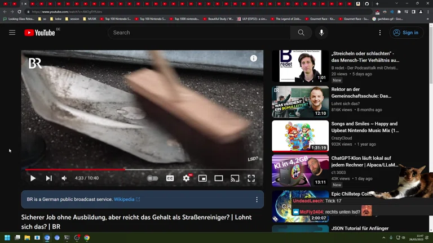This screenshot has height=243, width=433.
Task: Open the Wikipedia link about BR
Action: [127, 199]
